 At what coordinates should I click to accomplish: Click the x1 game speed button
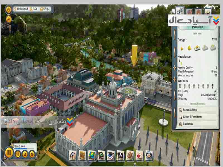[18, 154]
